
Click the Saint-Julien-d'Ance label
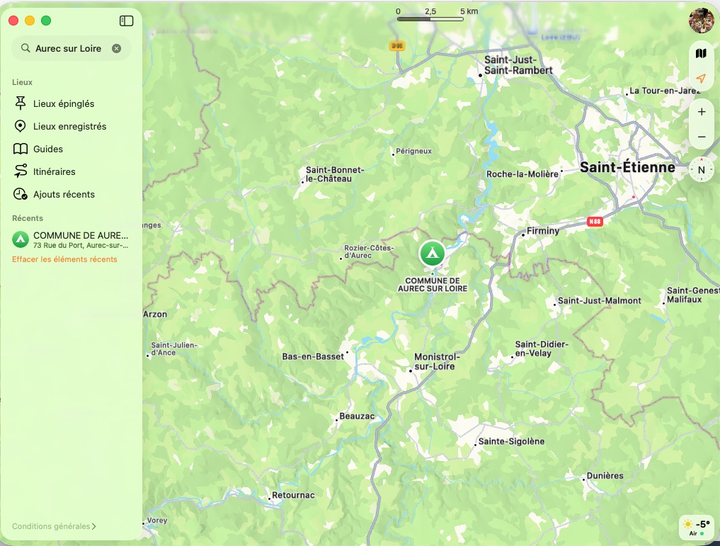pyautogui.click(x=174, y=349)
